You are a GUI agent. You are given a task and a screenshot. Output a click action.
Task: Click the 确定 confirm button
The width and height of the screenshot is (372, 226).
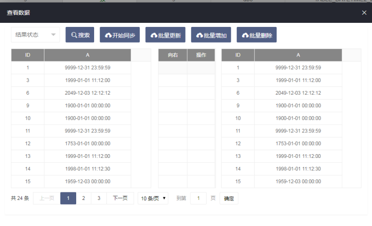(229, 199)
